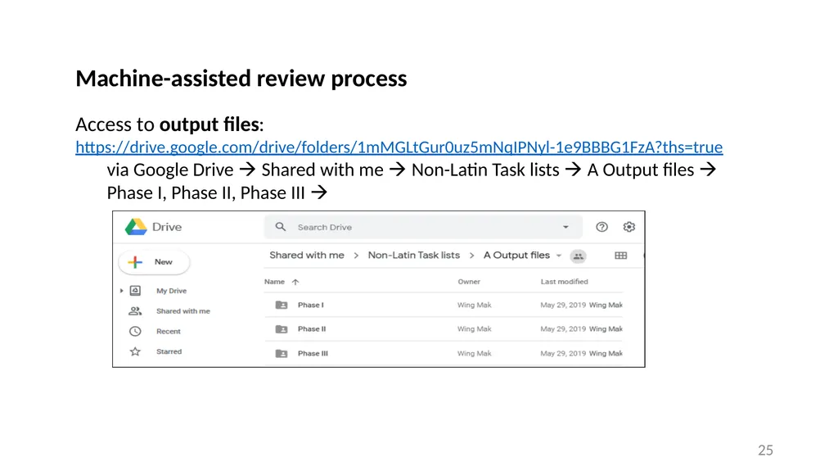Viewport: 838px width, 471px height.
Task: Open Recent in sidebar
Action: [x=169, y=331]
